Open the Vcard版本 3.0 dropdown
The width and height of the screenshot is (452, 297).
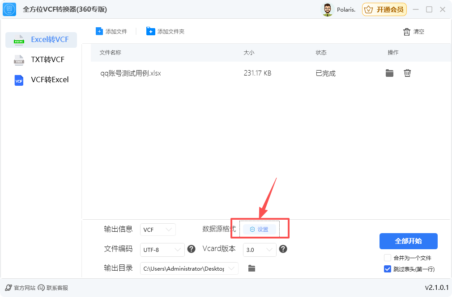(x=260, y=249)
